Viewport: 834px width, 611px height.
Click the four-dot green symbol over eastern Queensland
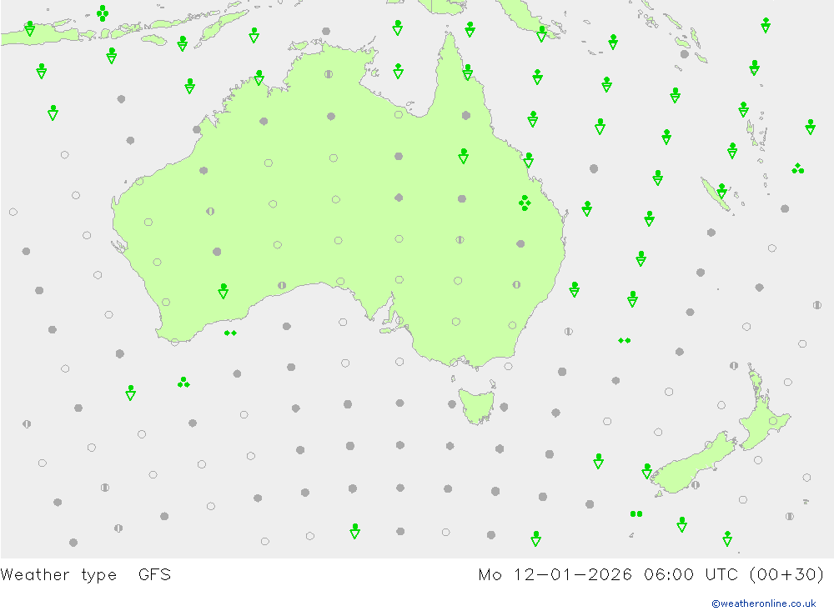[x=525, y=203]
